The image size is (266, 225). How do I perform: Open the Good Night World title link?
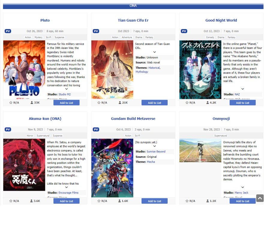(x=221, y=20)
